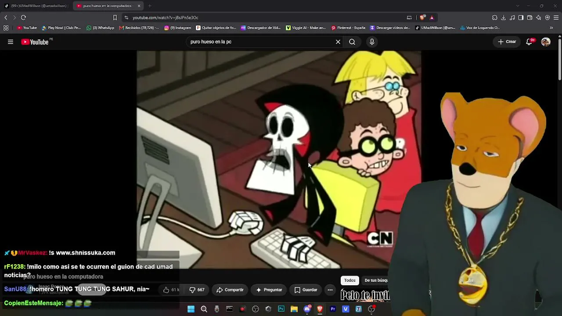Viewport: 562px width, 316px height.
Task: Open the Preguntar button
Action: coord(269,290)
